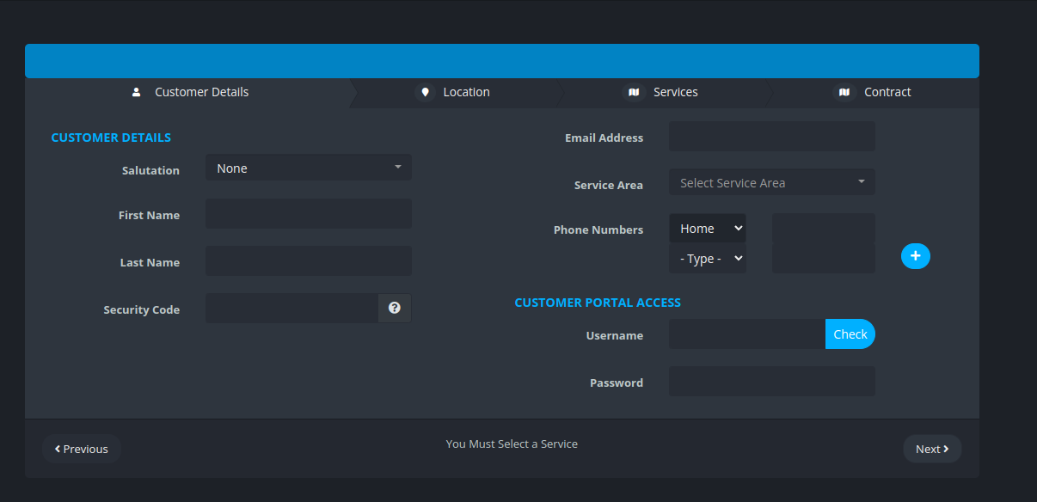Add another phone number with plus icon
Screen dimensions: 1037x502
(x=915, y=256)
